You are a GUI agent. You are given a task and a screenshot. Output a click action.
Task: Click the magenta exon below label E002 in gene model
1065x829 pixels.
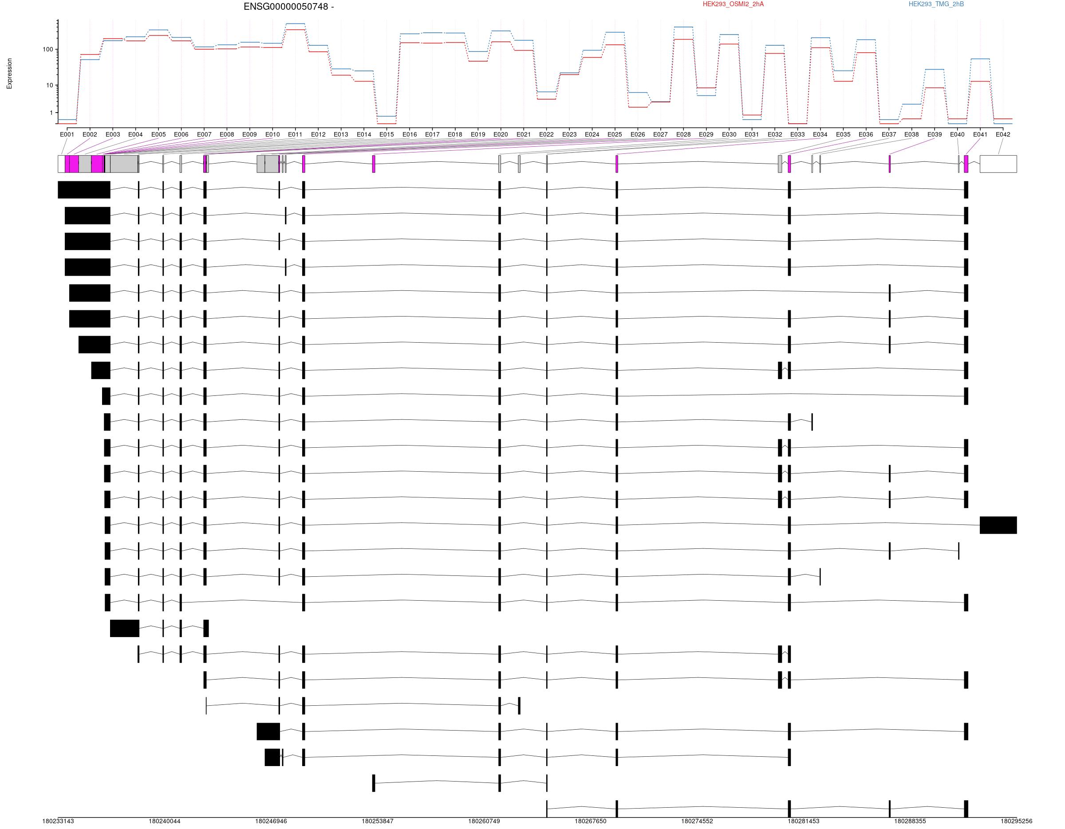point(67,164)
